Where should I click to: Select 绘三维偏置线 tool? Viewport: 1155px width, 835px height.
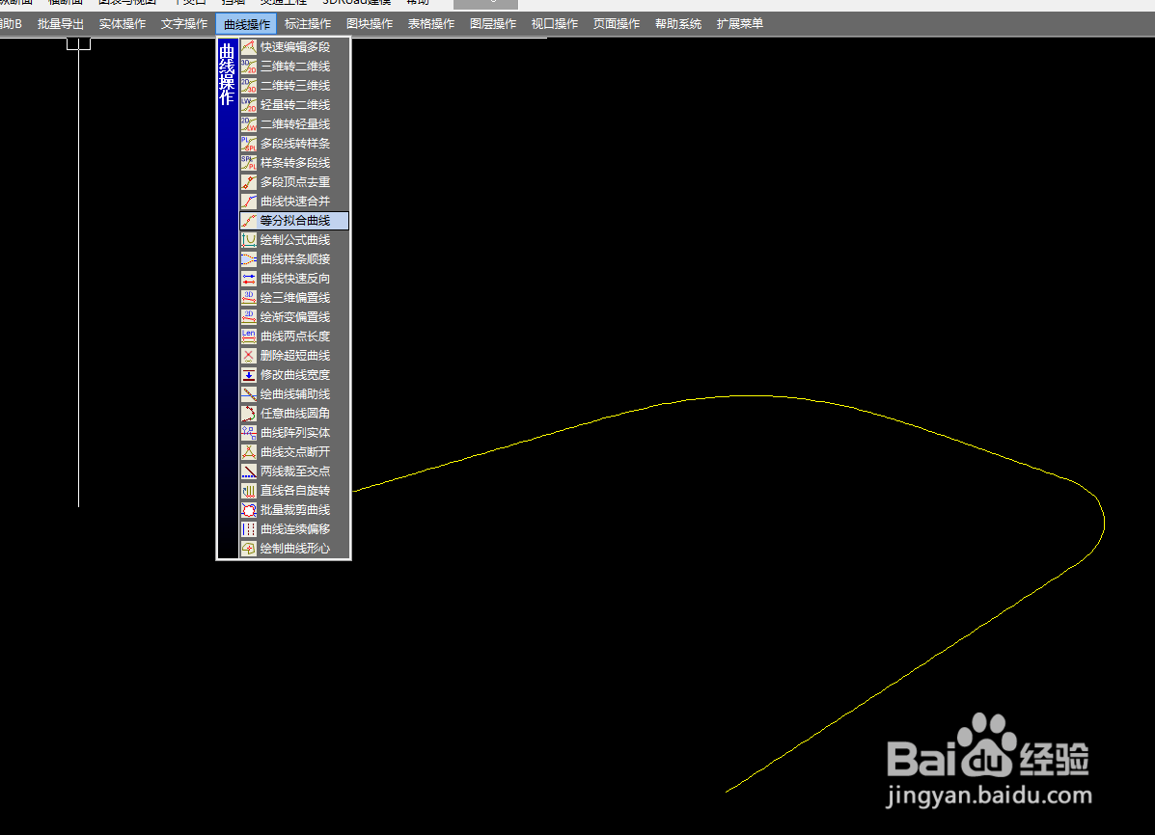pos(294,298)
